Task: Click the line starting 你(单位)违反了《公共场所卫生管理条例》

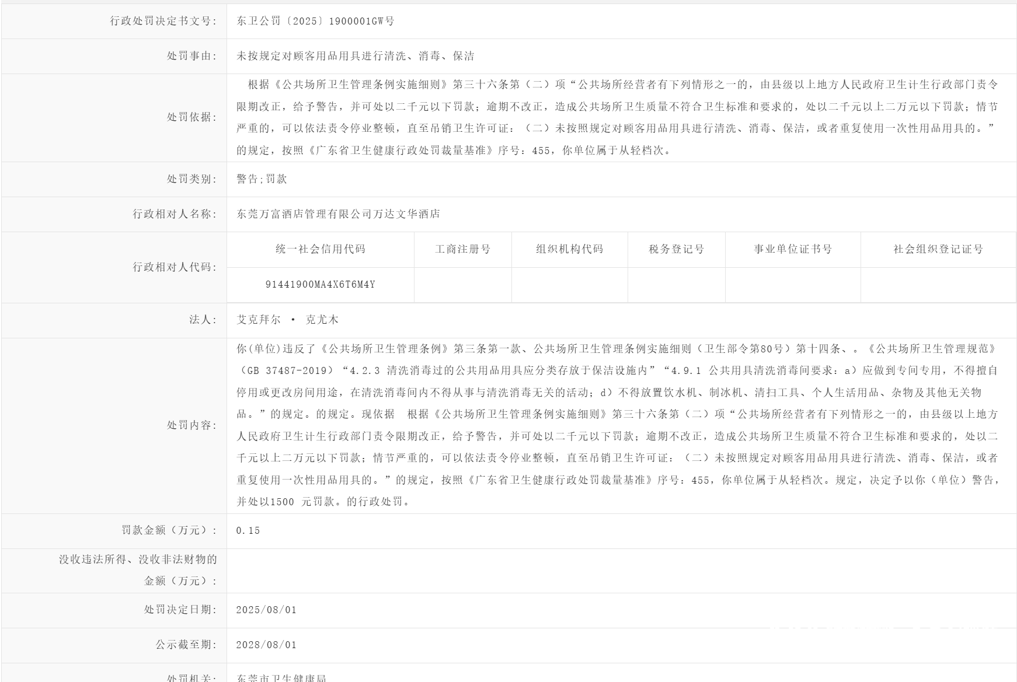Action: [616, 349]
